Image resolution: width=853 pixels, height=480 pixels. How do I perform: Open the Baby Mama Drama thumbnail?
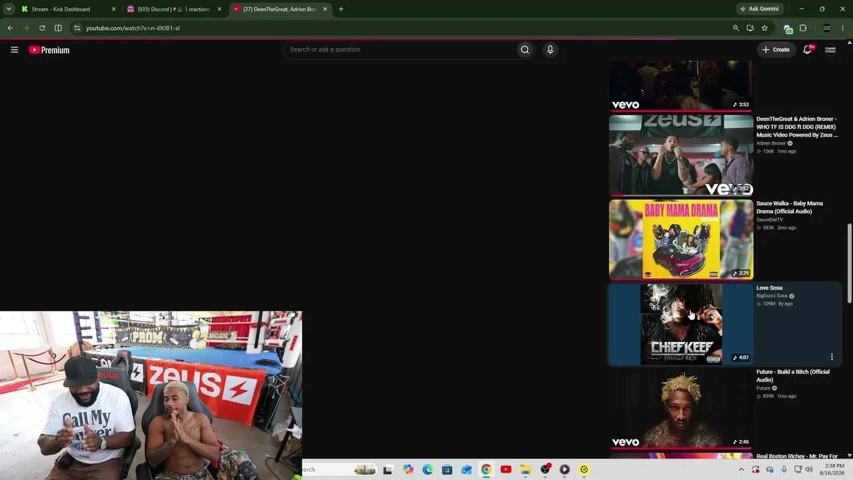pos(681,239)
